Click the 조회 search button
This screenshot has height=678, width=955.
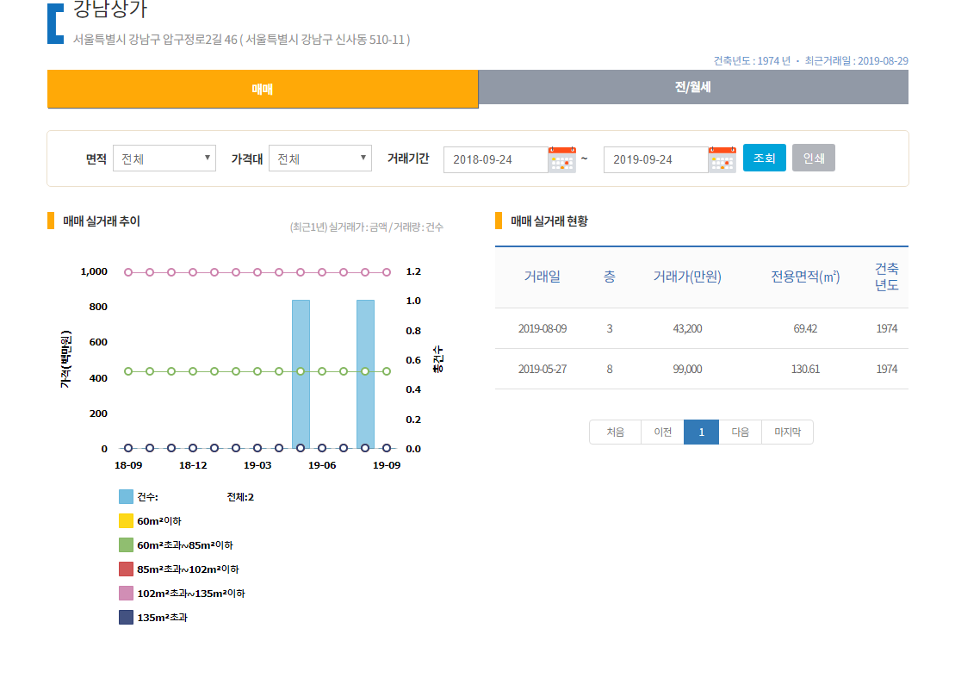pyautogui.click(x=765, y=158)
